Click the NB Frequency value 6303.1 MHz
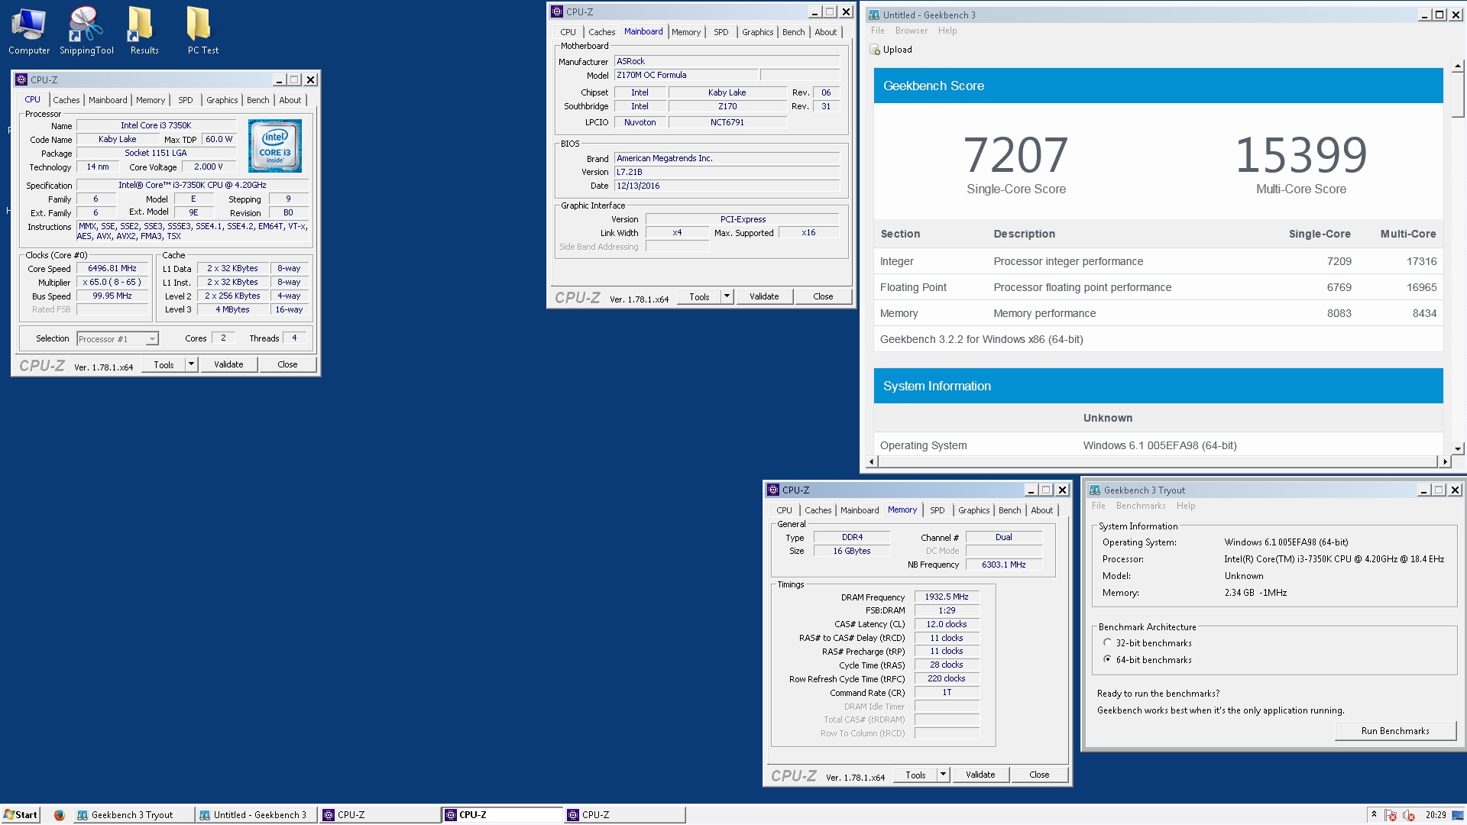 pyautogui.click(x=1003, y=565)
